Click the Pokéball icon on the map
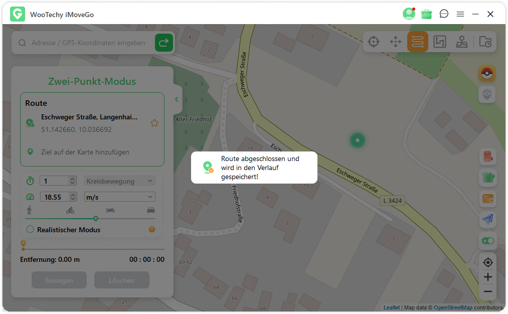Screen dimensions: 508x314 coord(486,74)
